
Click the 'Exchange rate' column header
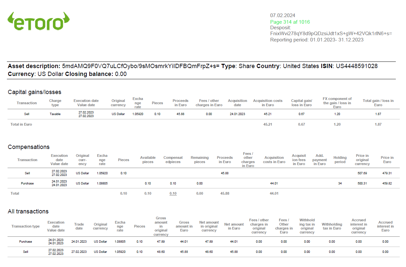coord(138,103)
